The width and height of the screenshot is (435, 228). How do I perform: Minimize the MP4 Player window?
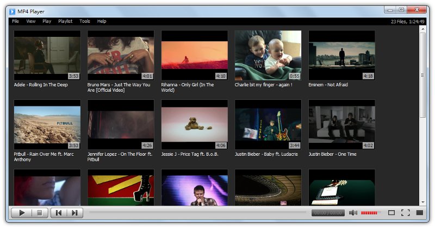[x=390, y=10]
